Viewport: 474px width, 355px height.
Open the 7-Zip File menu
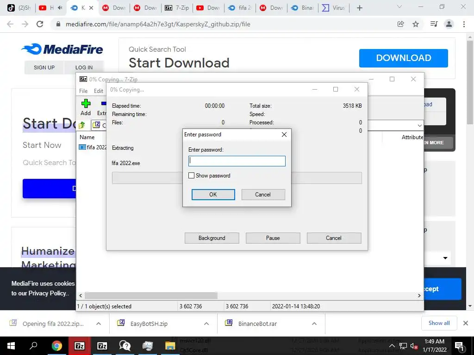point(83,91)
